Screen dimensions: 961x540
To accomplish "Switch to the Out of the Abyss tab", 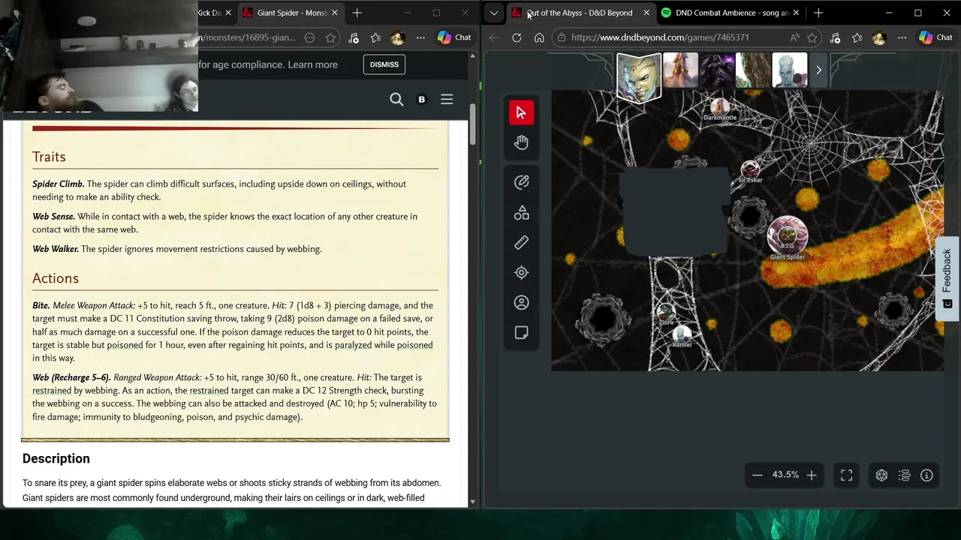I will [x=580, y=13].
